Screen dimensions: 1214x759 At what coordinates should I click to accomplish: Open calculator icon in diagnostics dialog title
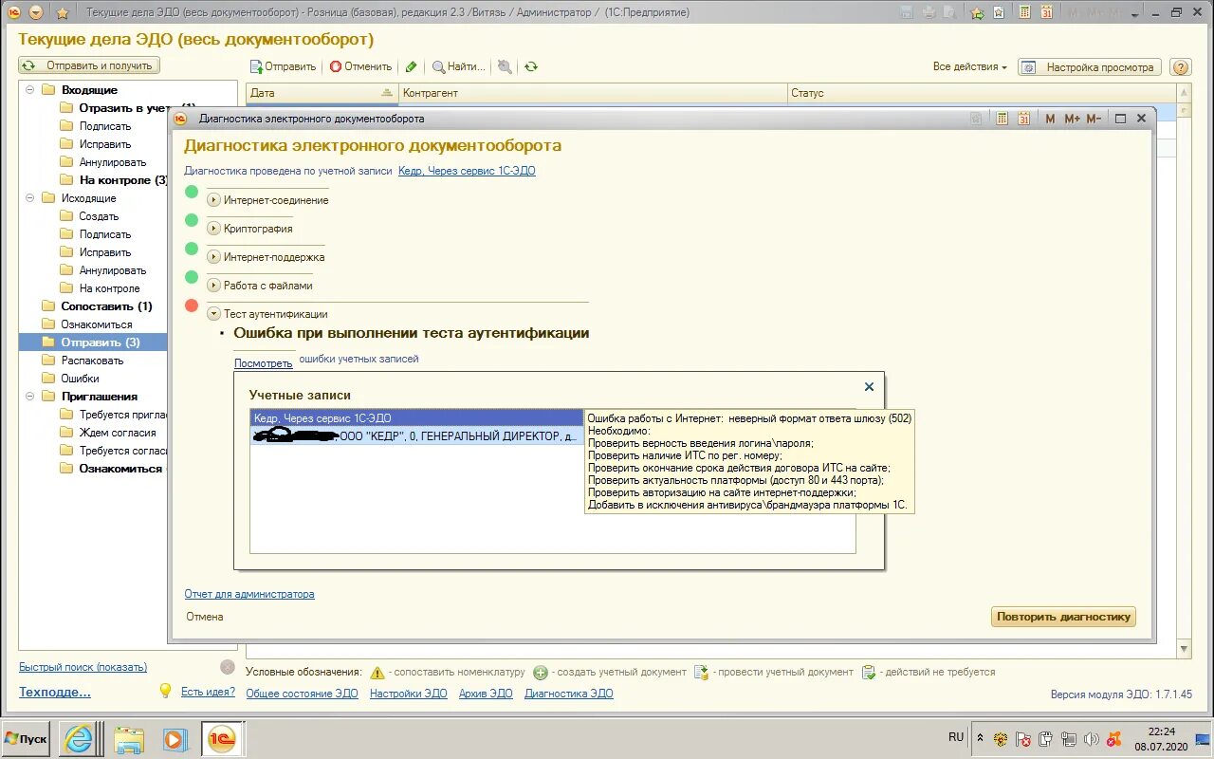1002,119
